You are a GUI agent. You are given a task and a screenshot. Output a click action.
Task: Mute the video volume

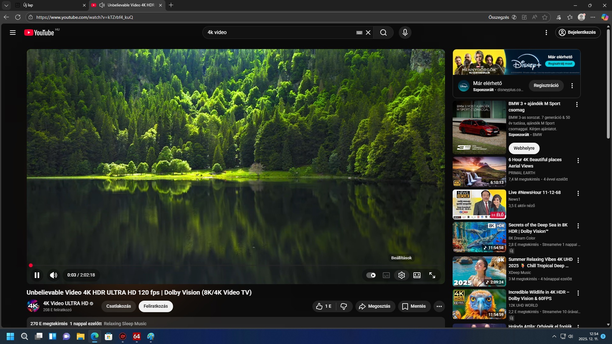tap(54, 275)
